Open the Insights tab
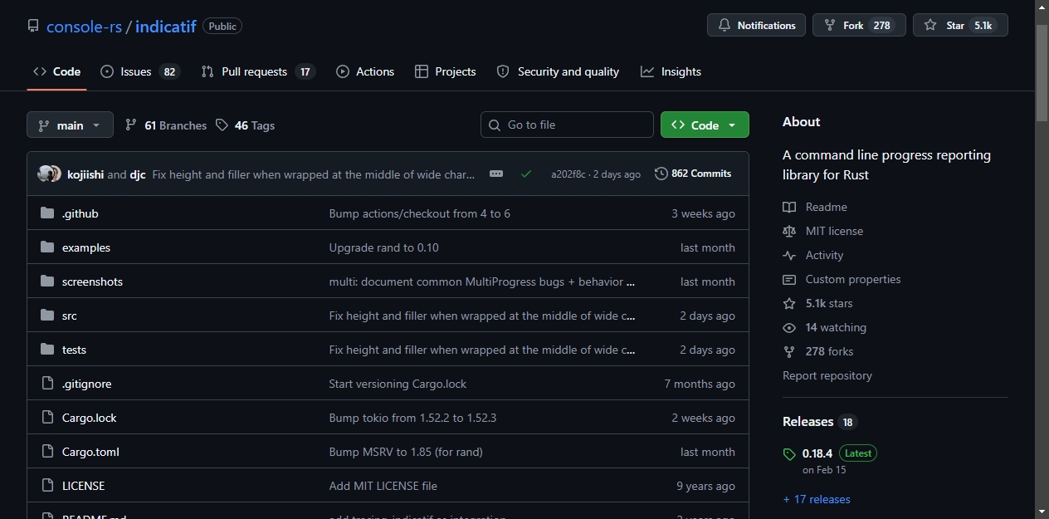Viewport: 1049px width, 519px height. point(671,71)
